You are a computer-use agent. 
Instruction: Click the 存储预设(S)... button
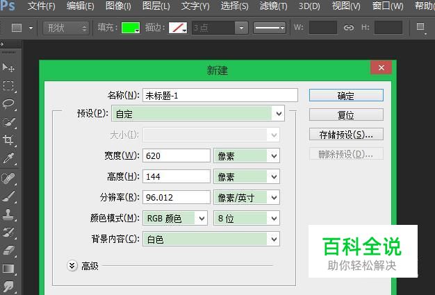point(346,134)
